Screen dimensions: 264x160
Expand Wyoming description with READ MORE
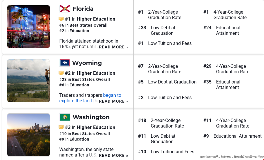click(x=113, y=101)
